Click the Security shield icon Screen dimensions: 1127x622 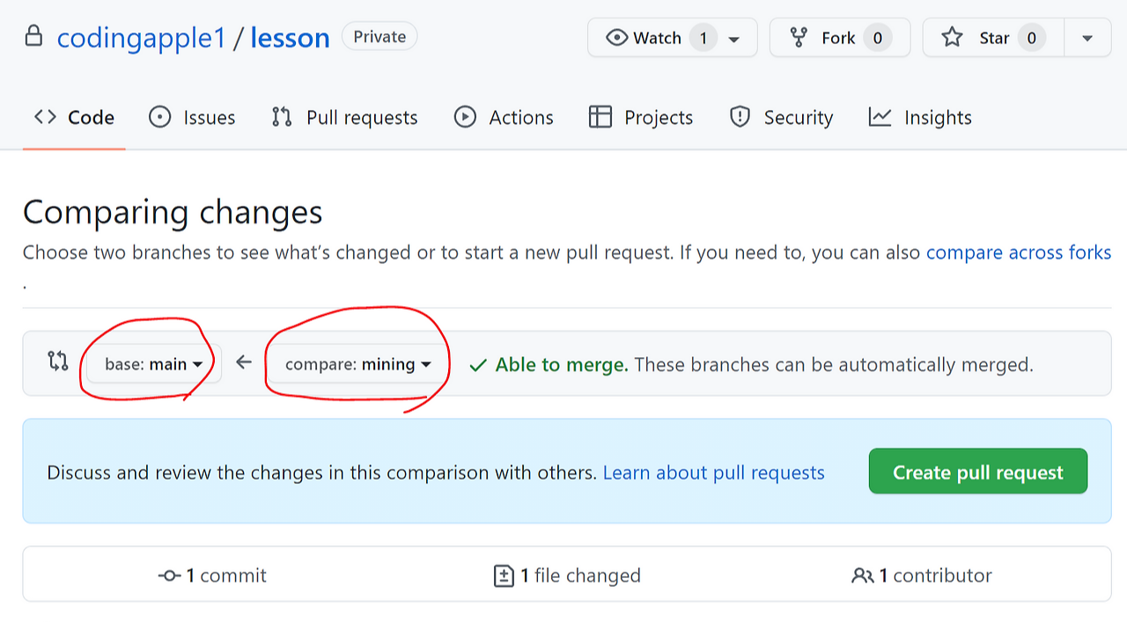pyautogui.click(x=740, y=117)
